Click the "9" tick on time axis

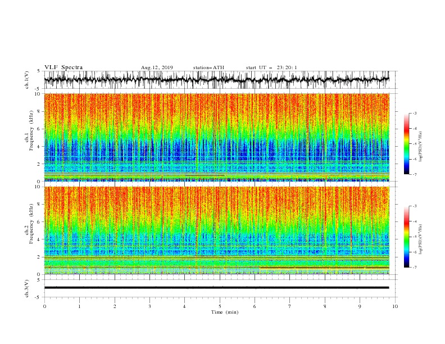(360, 306)
